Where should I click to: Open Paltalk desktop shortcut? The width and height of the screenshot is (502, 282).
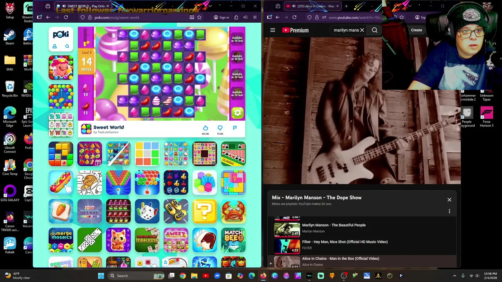[10, 246]
